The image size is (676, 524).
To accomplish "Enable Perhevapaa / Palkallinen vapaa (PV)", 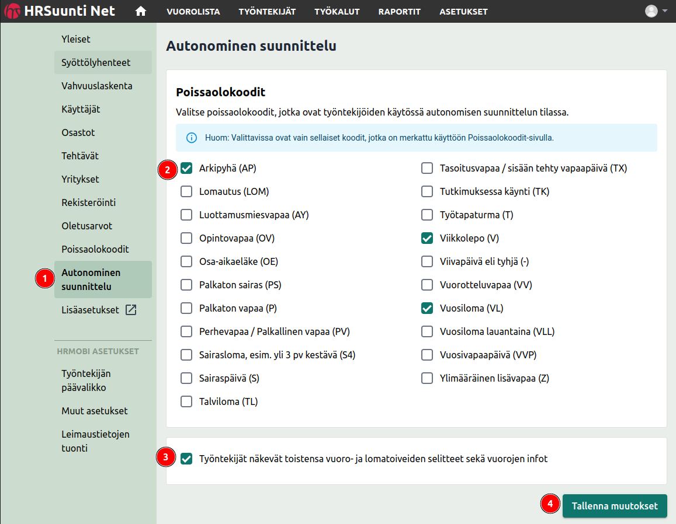I will [186, 331].
